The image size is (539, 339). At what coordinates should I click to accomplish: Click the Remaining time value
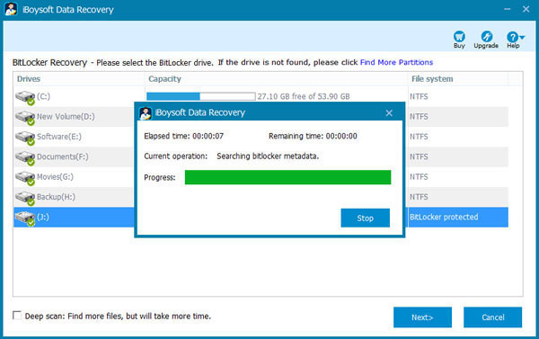tap(341, 136)
